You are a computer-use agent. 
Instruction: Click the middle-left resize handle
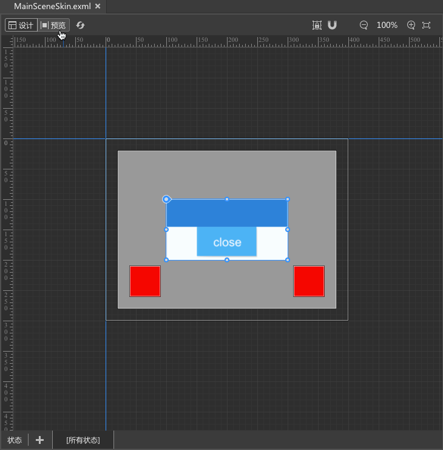pos(166,230)
